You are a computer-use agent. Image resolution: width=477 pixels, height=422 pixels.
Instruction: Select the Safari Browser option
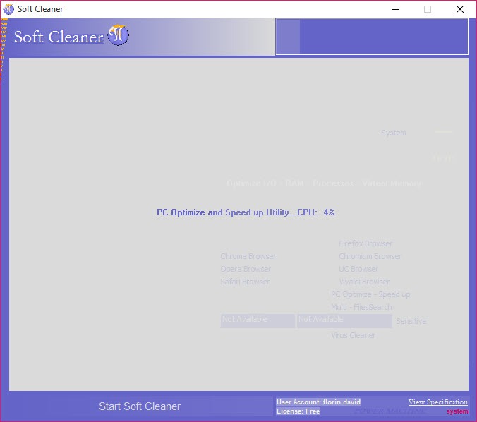click(x=245, y=282)
